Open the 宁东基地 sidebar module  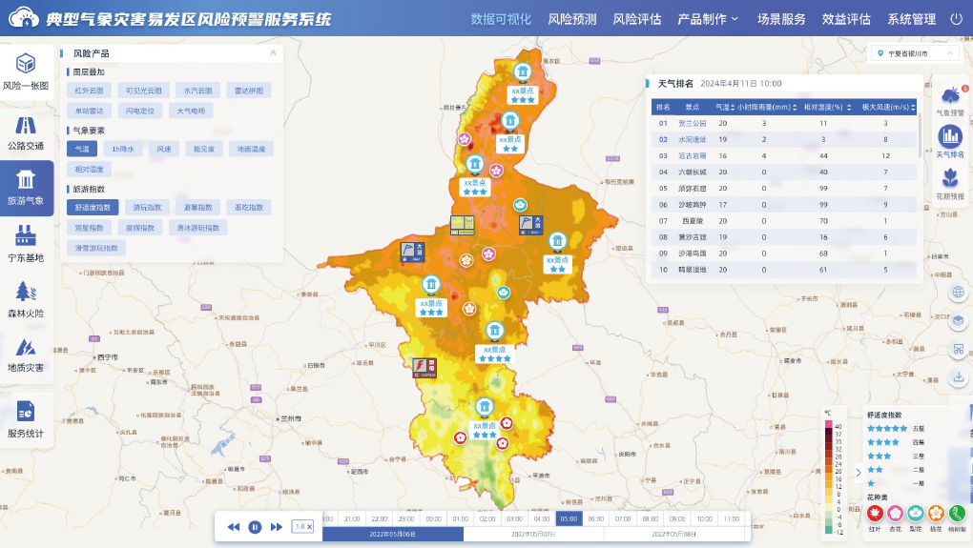coord(26,244)
